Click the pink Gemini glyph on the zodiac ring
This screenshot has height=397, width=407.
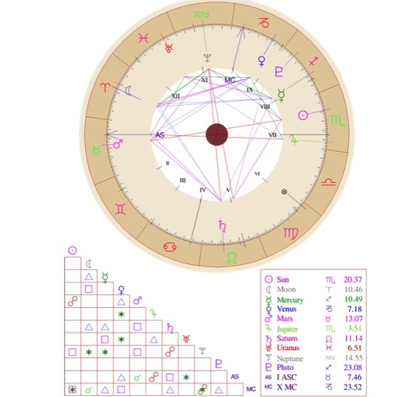121,209
